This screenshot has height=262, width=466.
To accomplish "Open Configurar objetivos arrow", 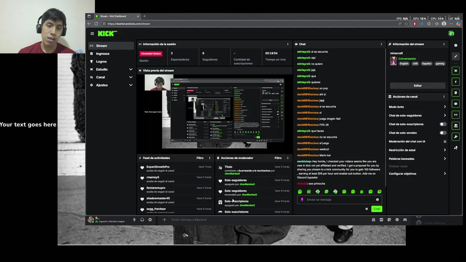I will [445, 174].
